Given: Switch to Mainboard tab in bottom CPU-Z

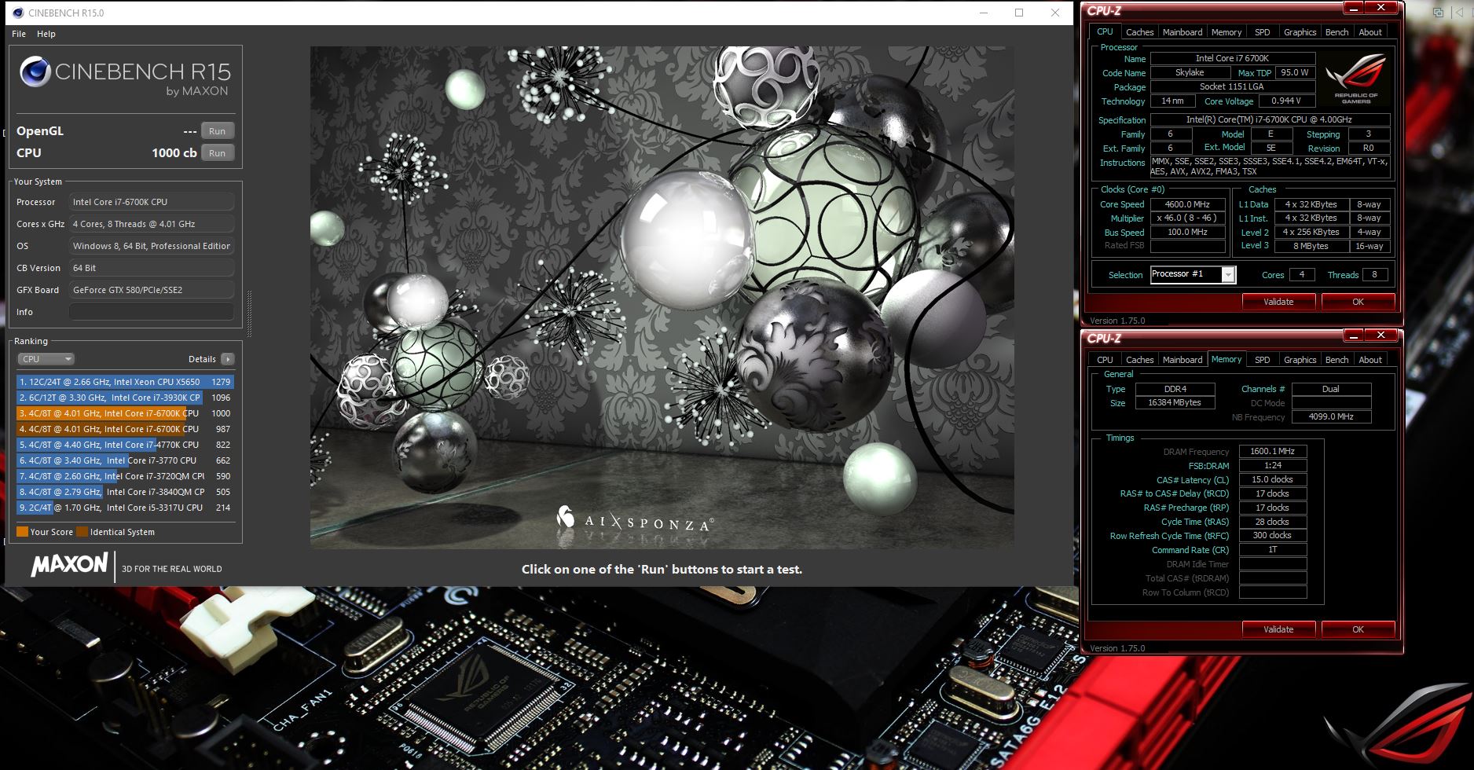Looking at the screenshot, I should point(1182,360).
